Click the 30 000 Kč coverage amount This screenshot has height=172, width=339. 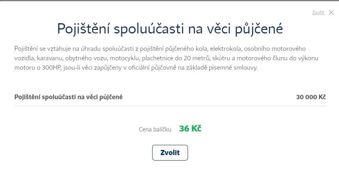pyautogui.click(x=311, y=97)
